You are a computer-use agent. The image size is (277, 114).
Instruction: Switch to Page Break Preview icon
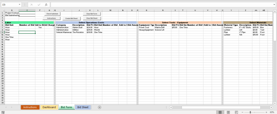(x=236, y=112)
